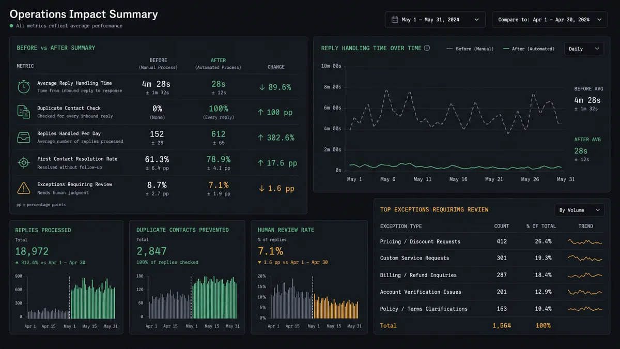
Task: Click the info icon next to Reply Handling Time Over Time
Action: click(427, 48)
